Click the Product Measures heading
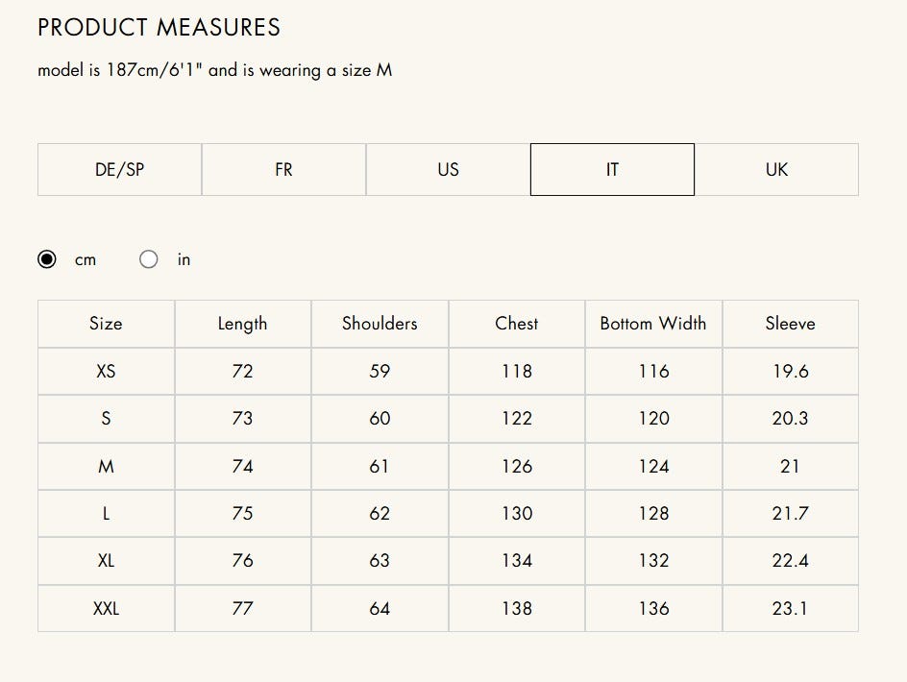 pos(159,27)
